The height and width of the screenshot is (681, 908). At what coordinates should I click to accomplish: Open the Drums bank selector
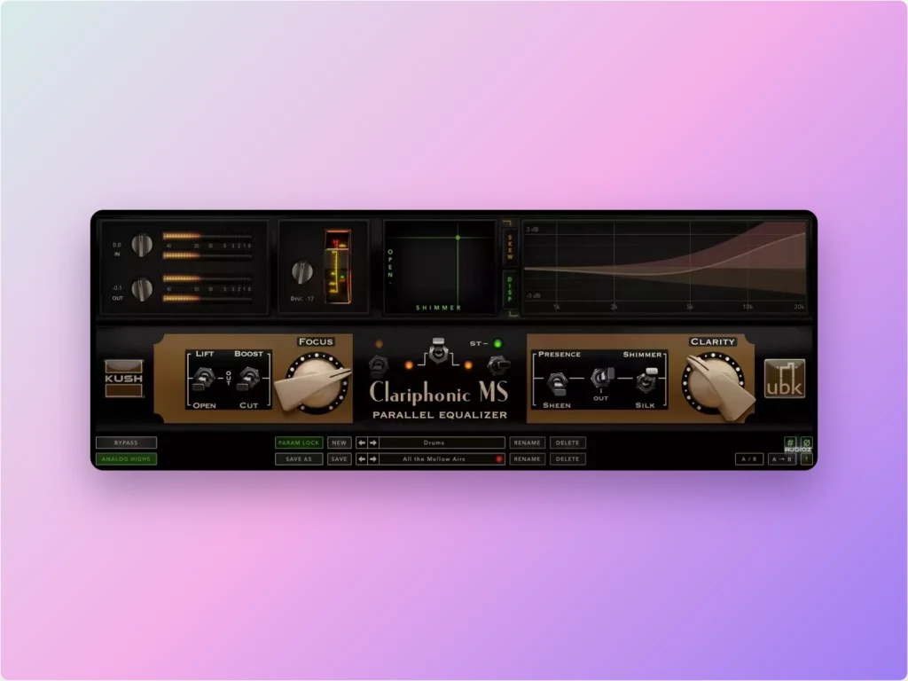point(442,443)
